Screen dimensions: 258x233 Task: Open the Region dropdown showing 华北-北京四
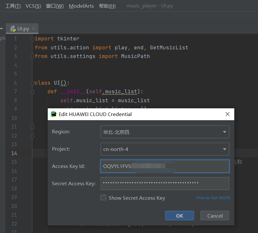click(165, 132)
